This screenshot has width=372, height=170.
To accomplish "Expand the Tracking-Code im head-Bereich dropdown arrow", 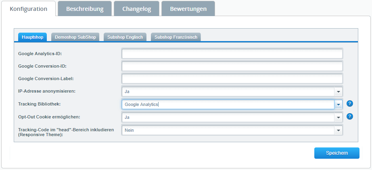I will click(x=339, y=130).
